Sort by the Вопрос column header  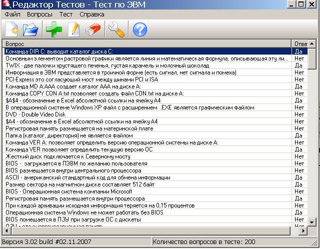point(146,44)
